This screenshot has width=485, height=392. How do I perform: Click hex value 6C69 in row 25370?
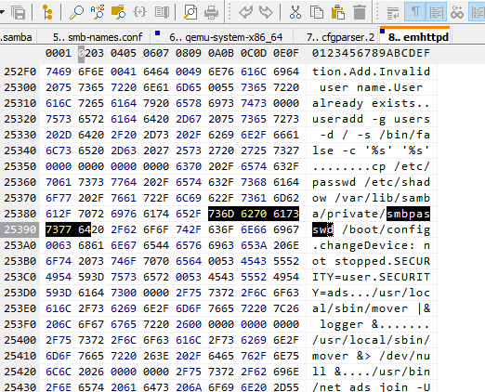tap(189, 198)
